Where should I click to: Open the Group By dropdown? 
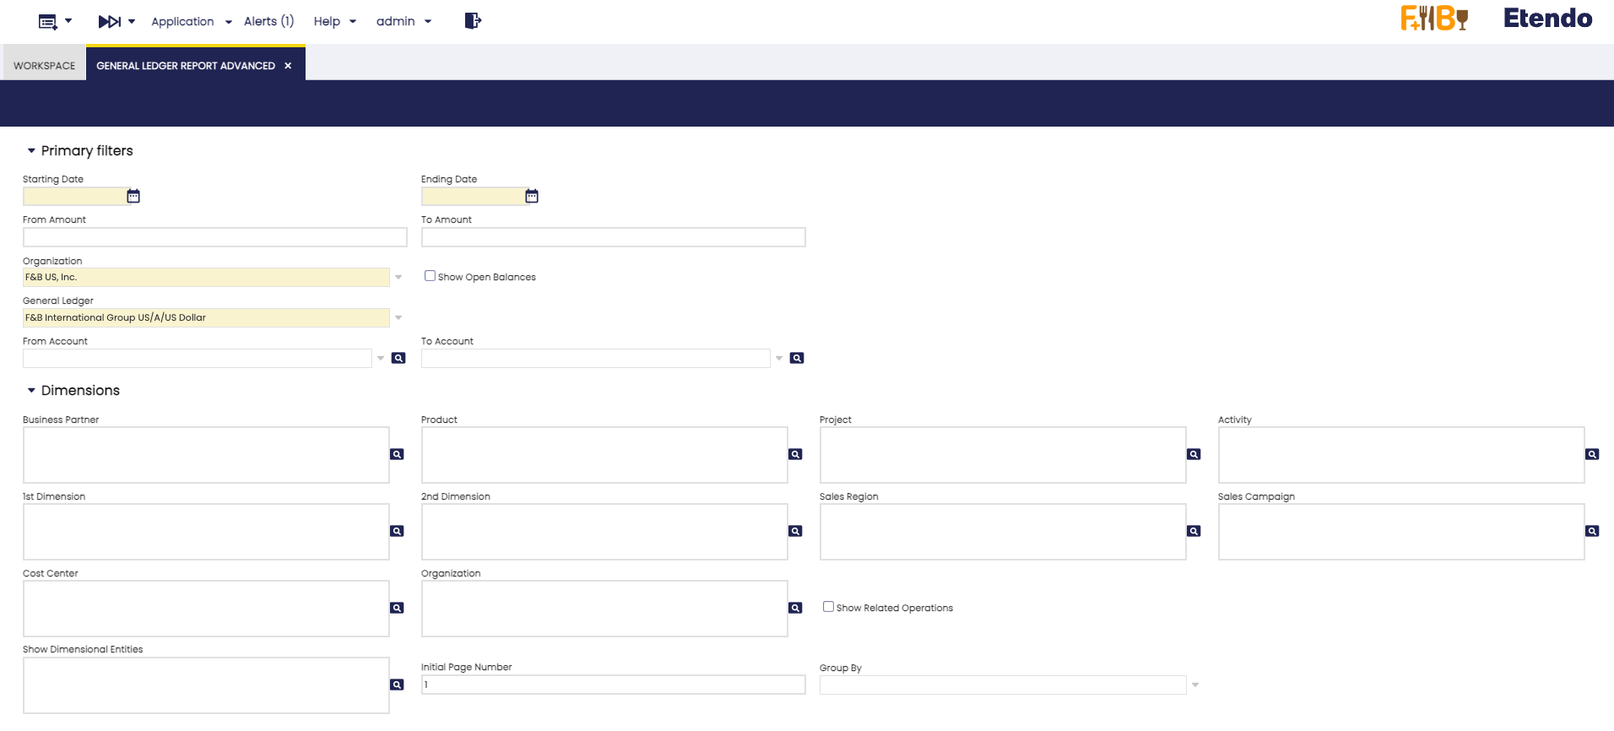(1195, 685)
